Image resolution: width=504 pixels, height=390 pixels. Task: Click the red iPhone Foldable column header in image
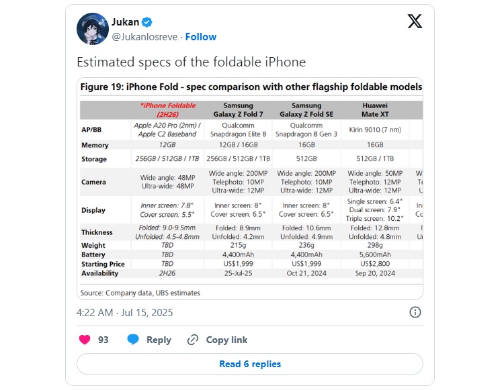coord(167,109)
